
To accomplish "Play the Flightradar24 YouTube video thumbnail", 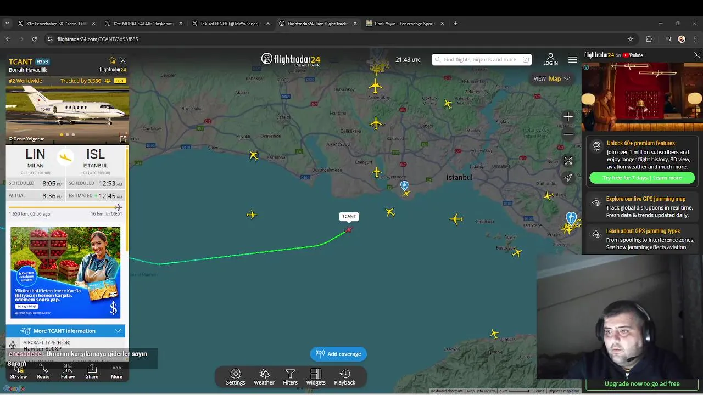I will click(641, 97).
